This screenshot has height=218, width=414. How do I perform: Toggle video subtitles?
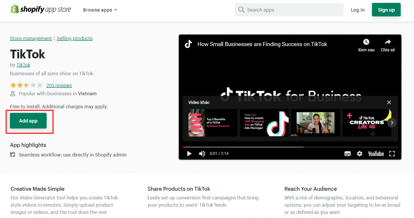pos(348,154)
